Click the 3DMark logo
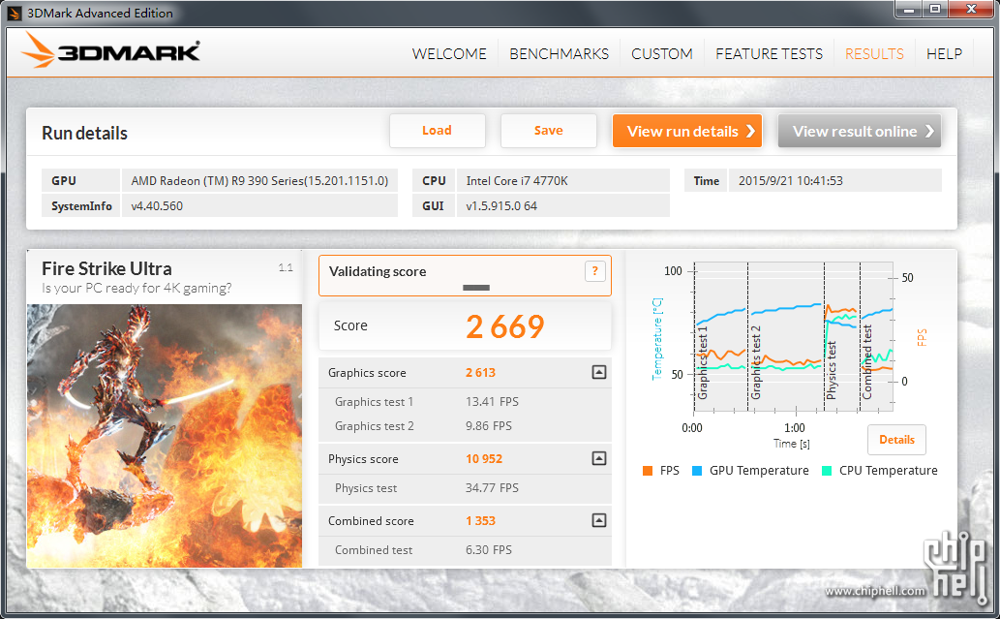 click(110, 50)
